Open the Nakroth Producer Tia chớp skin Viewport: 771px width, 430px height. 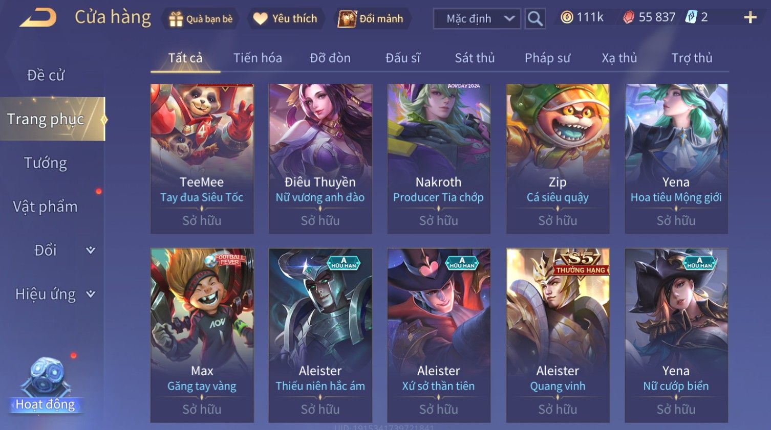pyautogui.click(x=439, y=159)
